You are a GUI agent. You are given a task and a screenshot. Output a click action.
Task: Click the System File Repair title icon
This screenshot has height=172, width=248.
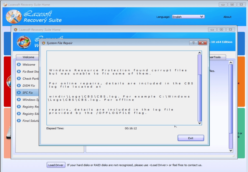click(44, 43)
